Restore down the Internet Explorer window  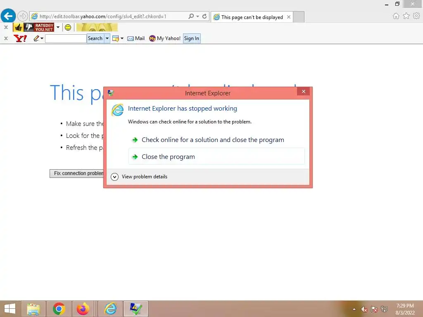397,4
